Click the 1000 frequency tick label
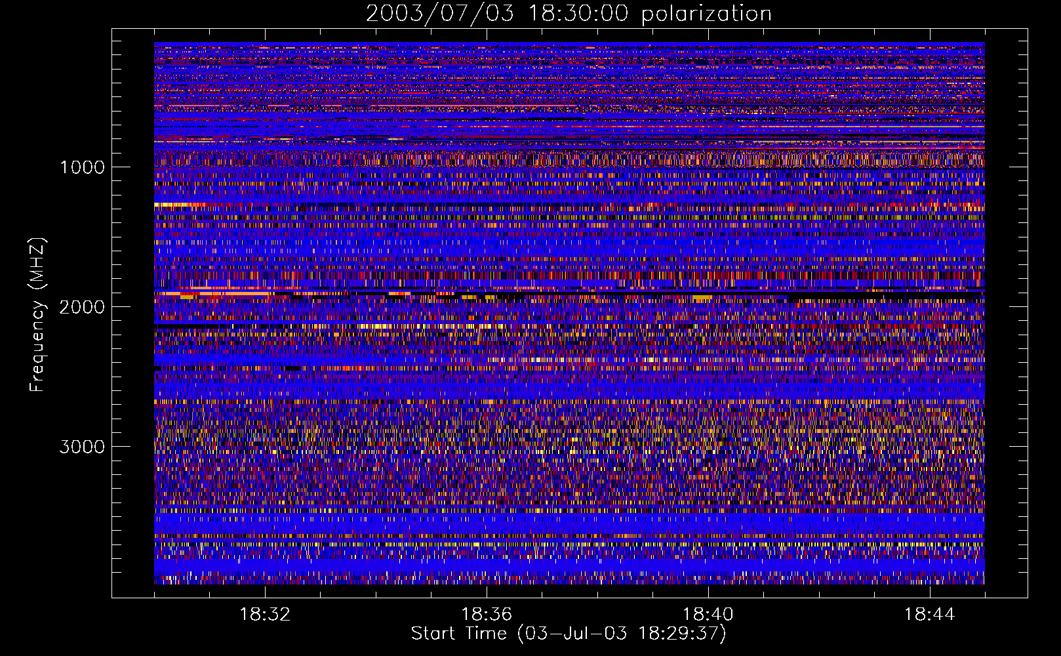Image resolution: width=1061 pixels, height=656 pixels. pyautogui.click(x=82, y=167)
